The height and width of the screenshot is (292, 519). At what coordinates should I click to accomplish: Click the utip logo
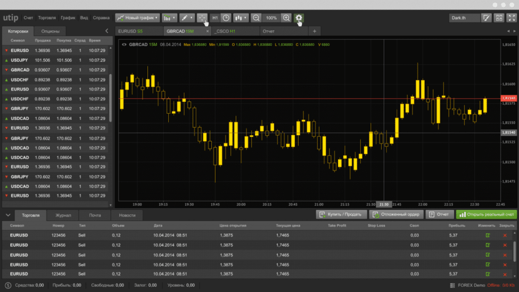pos(11,18)
